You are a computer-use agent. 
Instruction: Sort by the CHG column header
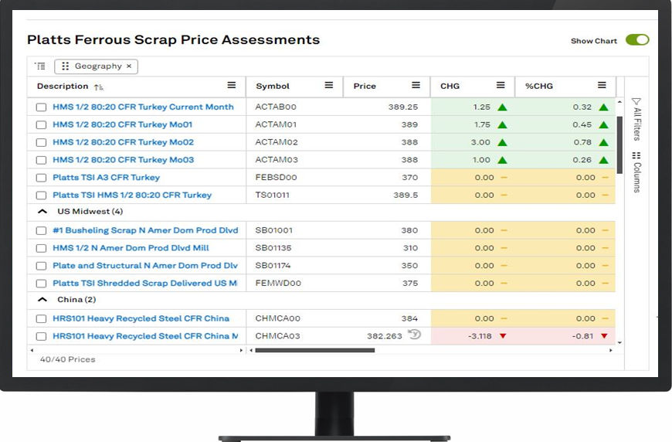point(450,87)
